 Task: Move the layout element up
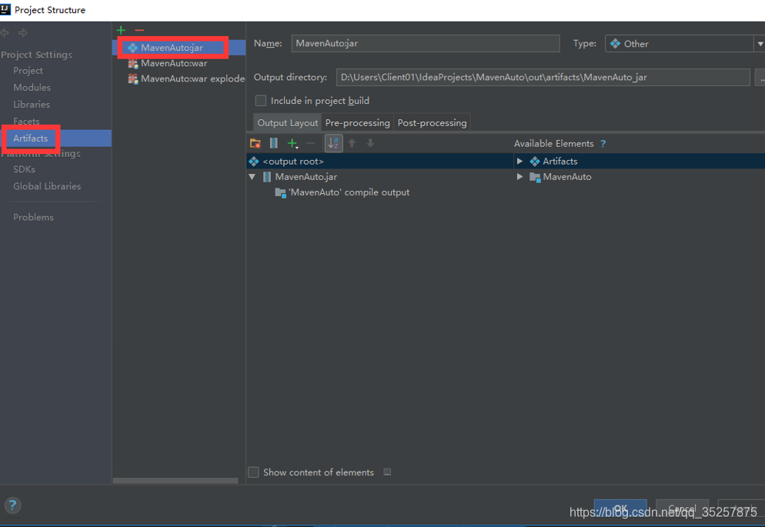point(352,143)
